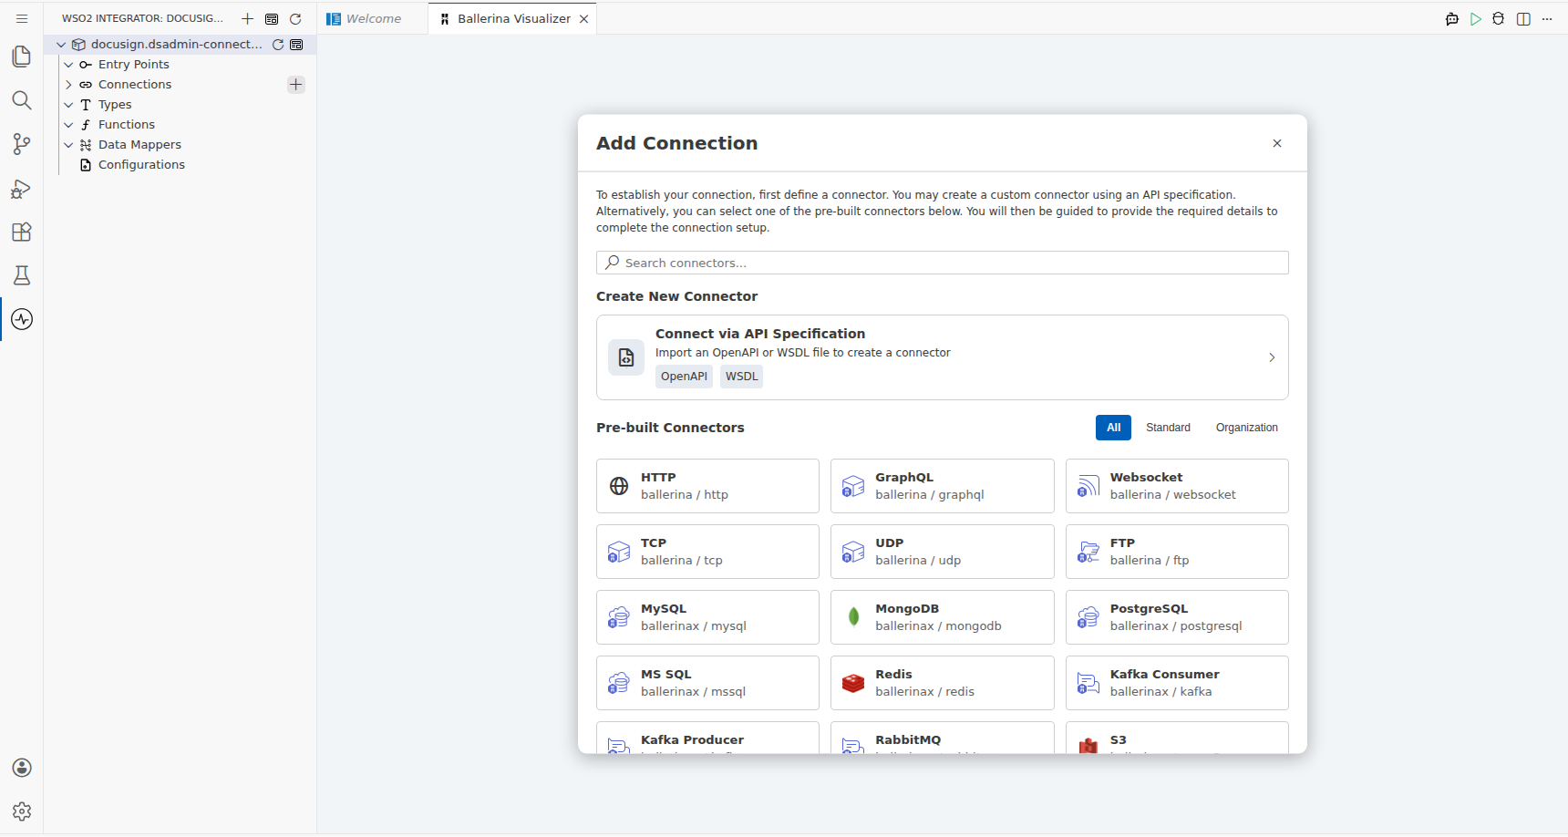Refresh the docusign.dsadmin-connect project row
The image size is (1568, 837).
pos(278,44)
